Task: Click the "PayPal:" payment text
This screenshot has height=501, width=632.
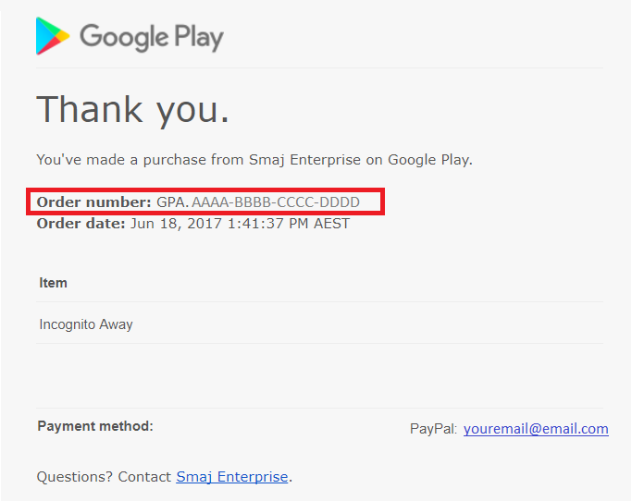Action: 433,429
